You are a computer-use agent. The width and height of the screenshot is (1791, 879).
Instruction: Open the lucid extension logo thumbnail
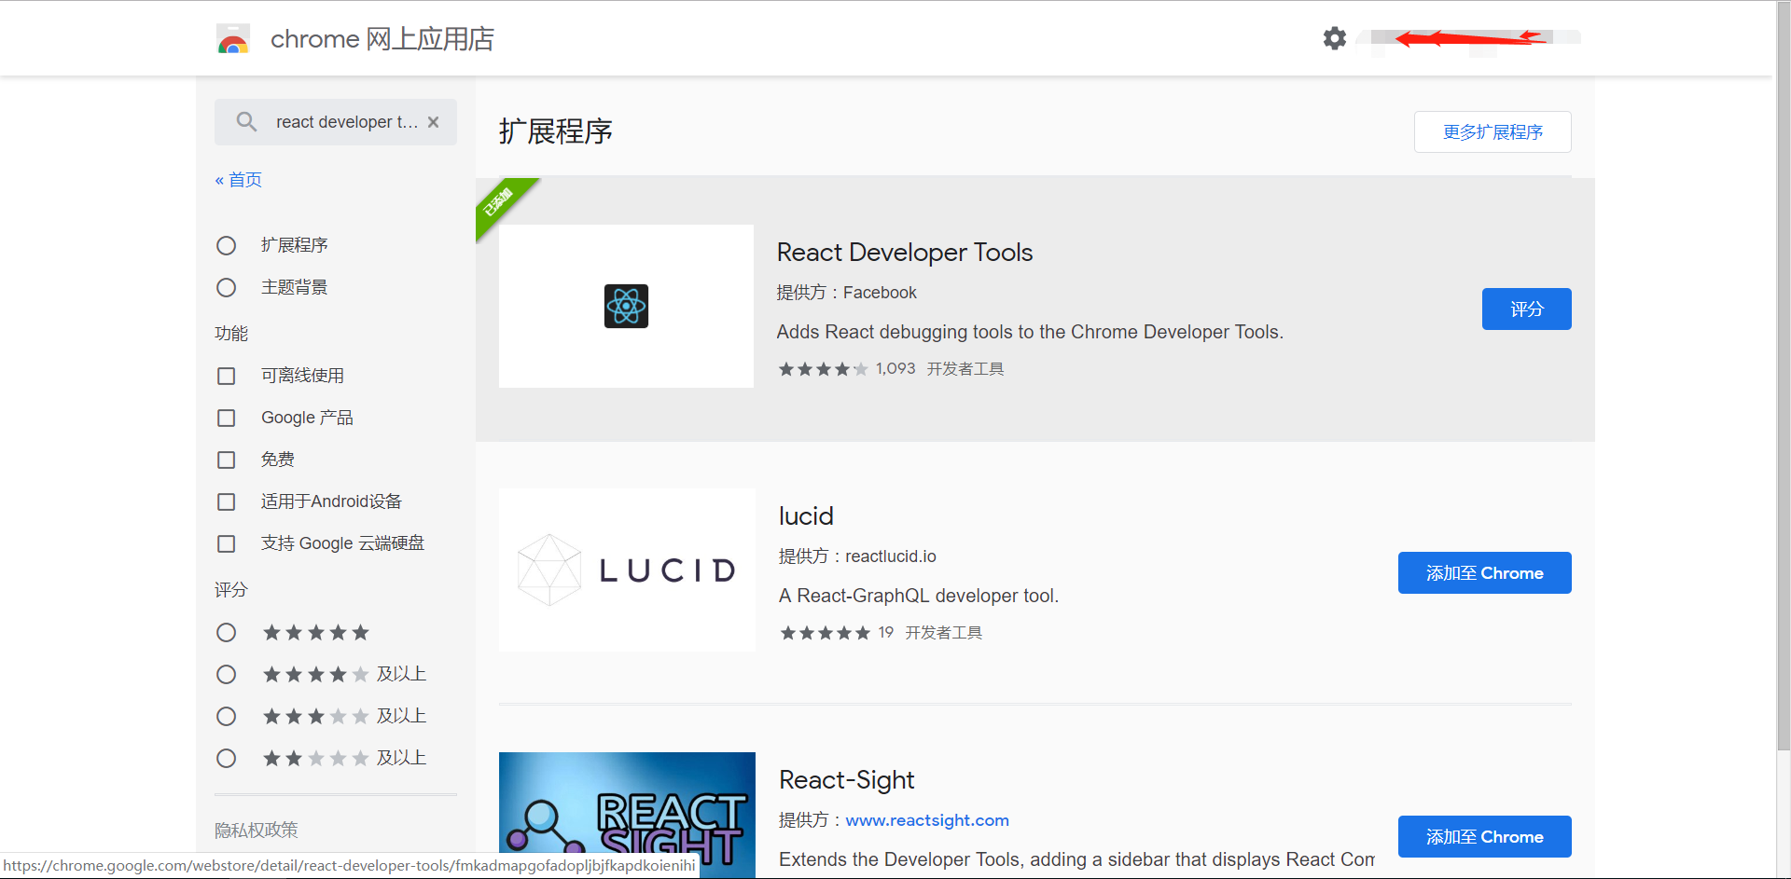pos(627,570)
